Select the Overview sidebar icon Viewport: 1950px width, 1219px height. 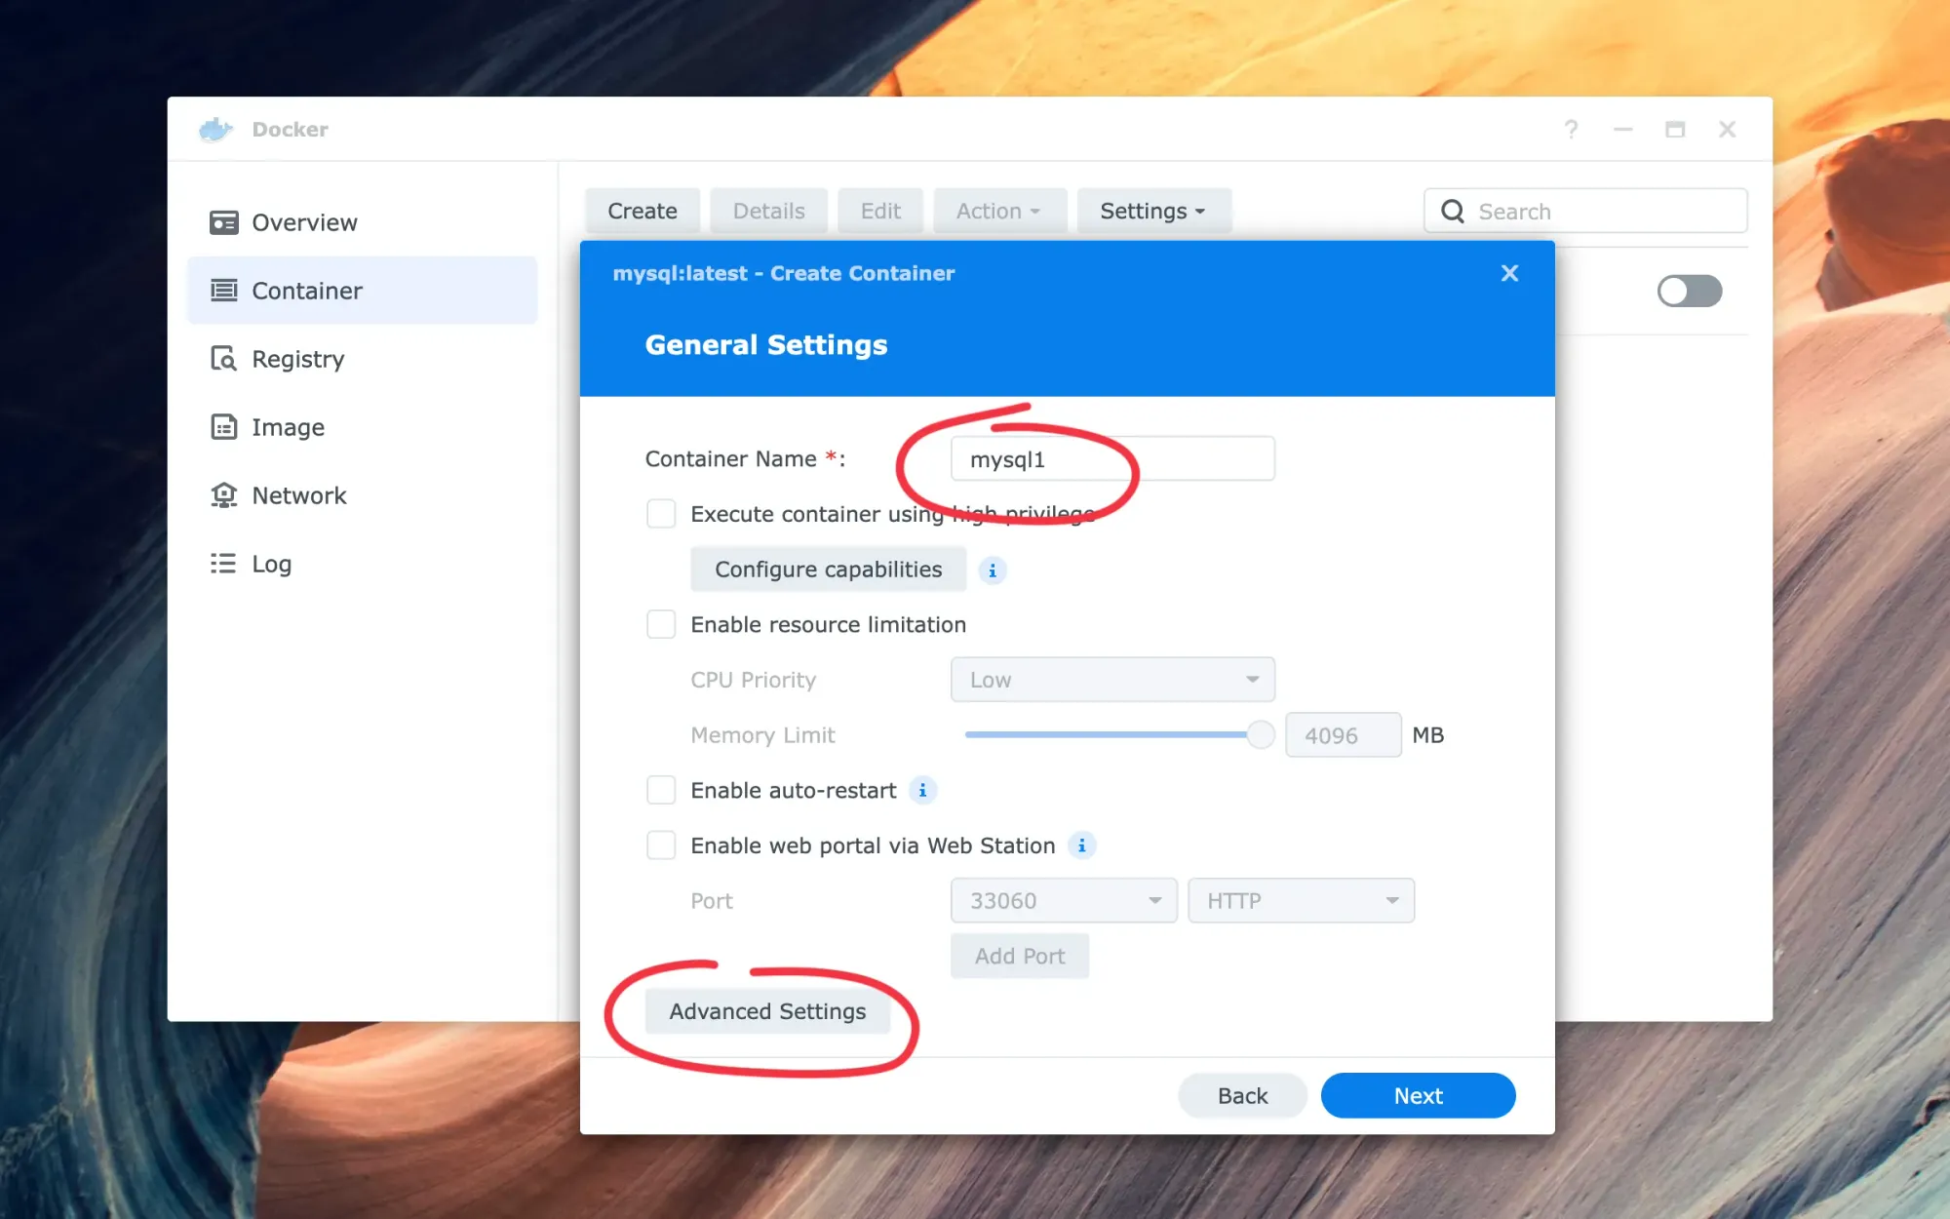click(223, 222)
